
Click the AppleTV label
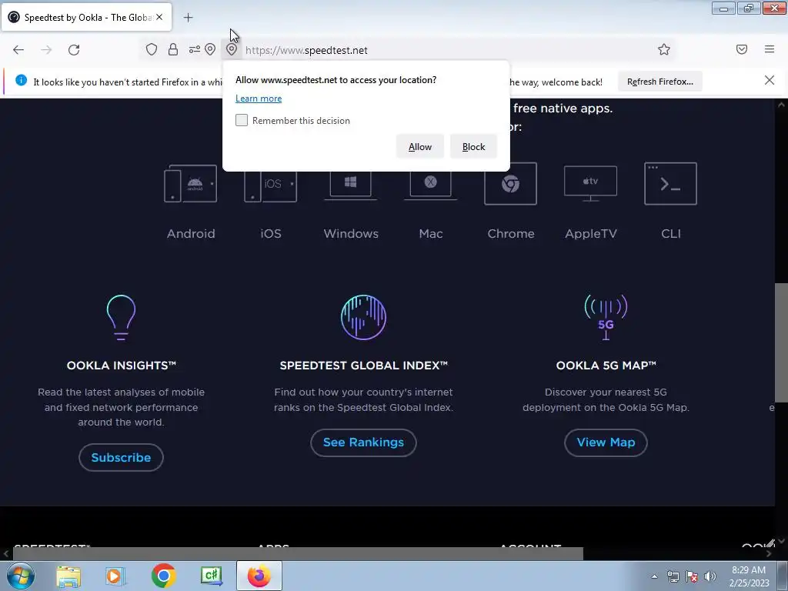(x=591, y=234)
